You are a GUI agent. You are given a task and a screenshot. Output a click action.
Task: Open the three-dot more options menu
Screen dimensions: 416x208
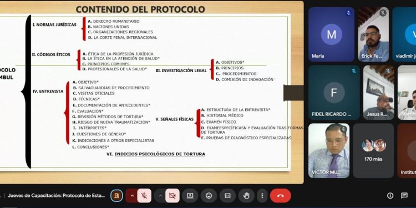point(262,196)
